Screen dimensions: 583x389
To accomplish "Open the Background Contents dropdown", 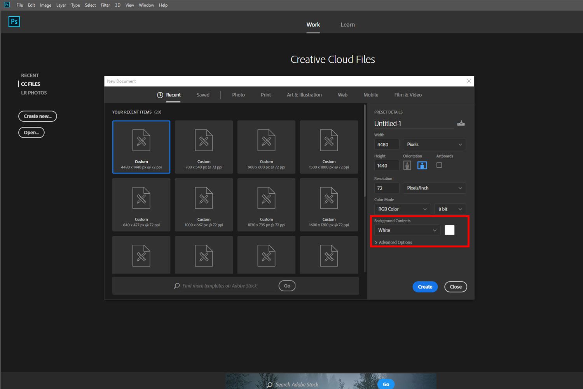I will [x=407, y=230].
